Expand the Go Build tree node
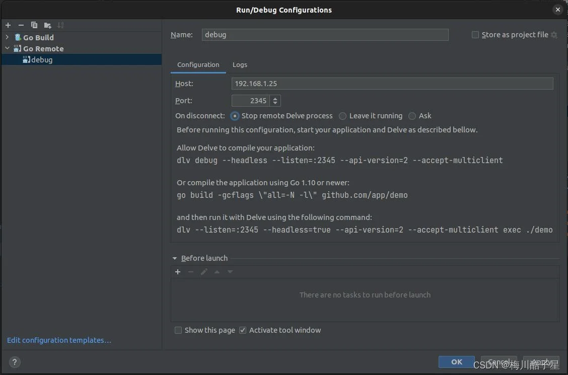This screenshot has height=375, width=568. point(7,37)
